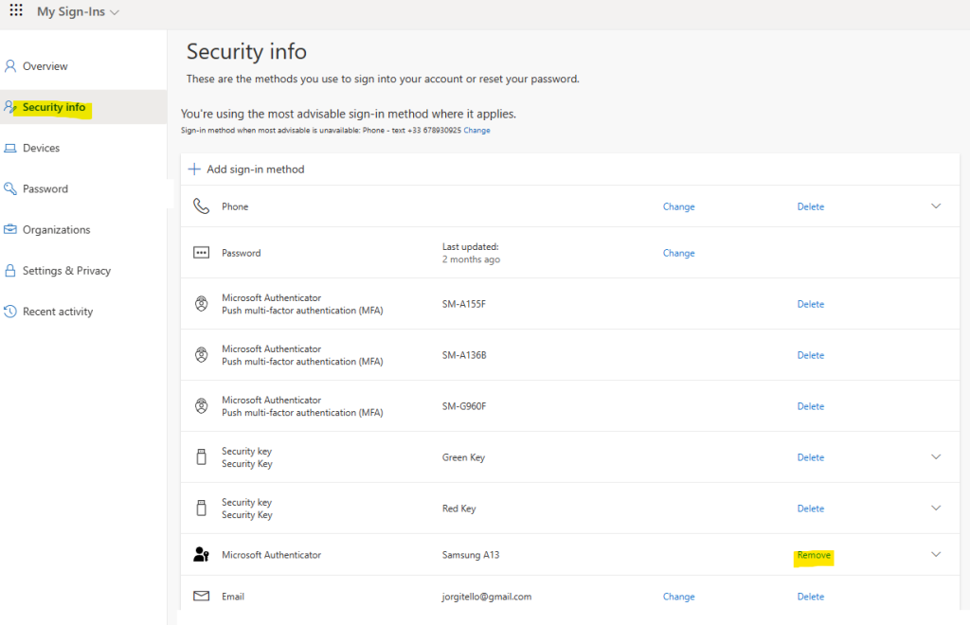Click the Samsung A13 device name
The height and width of the screenshot is (625, 970).
click(471, 555)
